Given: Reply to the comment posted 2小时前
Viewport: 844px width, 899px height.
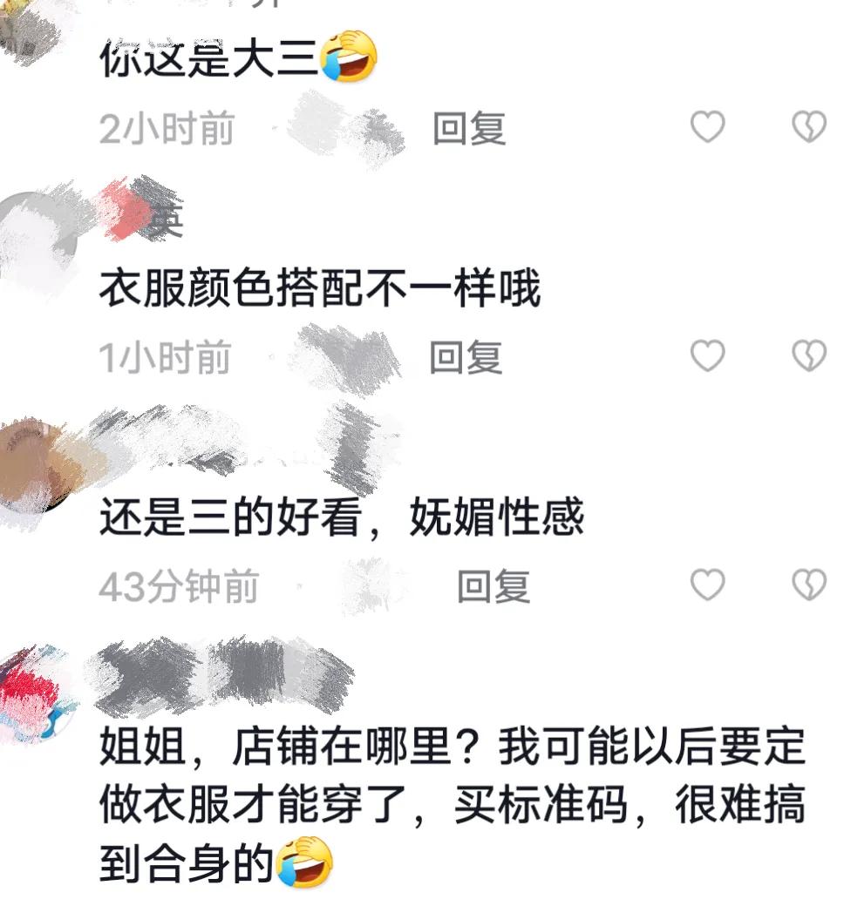Looking at the screenshot, I should (469, 128).
